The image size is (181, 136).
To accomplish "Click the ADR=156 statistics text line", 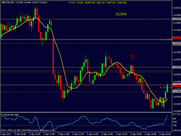I will coord(98,3).
